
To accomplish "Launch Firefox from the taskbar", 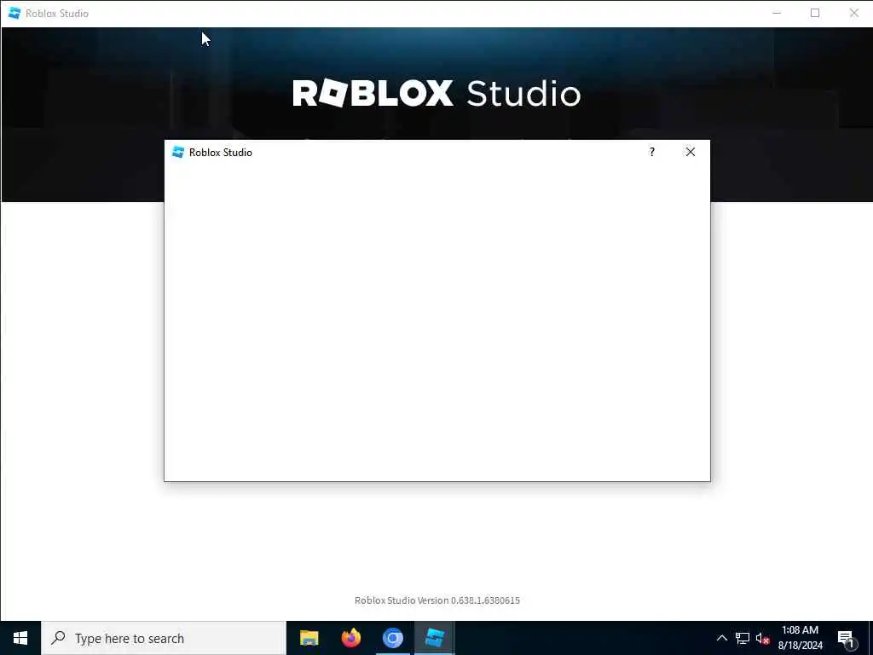I will pyautogui.click(x=350, y=638).
